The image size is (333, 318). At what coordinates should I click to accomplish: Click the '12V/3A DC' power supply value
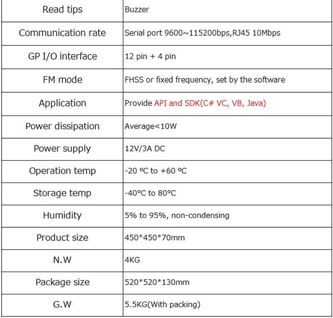145,149
